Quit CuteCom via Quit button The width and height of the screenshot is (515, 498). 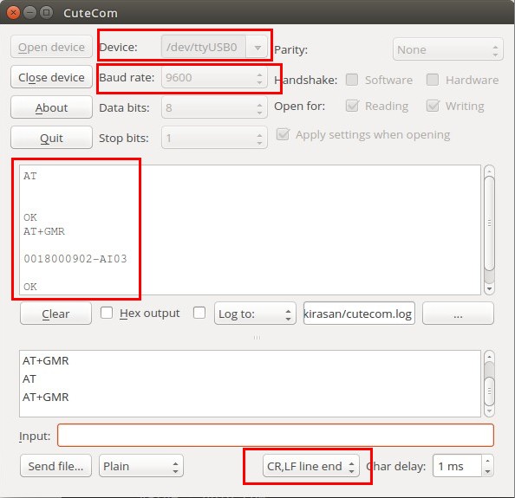click(x=51, y=138)
